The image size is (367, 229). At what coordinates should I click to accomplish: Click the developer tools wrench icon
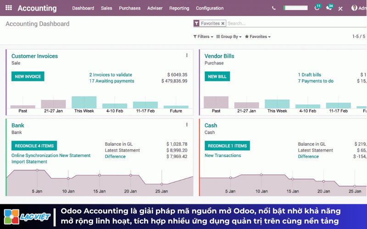[x=340, y=9]
